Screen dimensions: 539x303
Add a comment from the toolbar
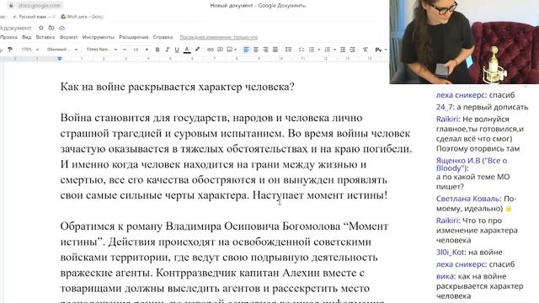coord(220,50)
